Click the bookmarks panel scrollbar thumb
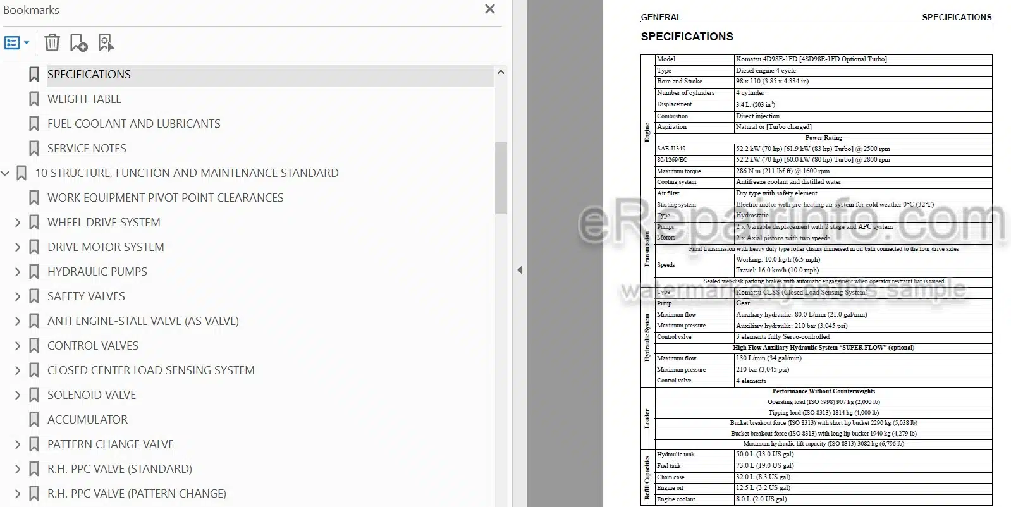Viewport: 1011px width, 507px height. (x=501, y=178)
